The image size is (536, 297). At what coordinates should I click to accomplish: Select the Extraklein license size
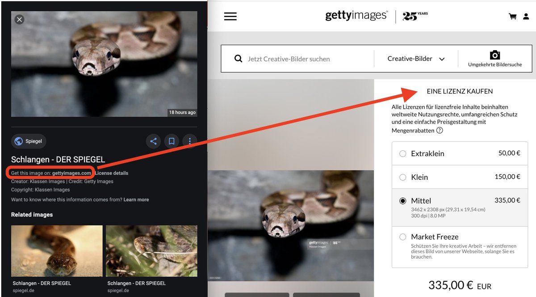(403, 154)
